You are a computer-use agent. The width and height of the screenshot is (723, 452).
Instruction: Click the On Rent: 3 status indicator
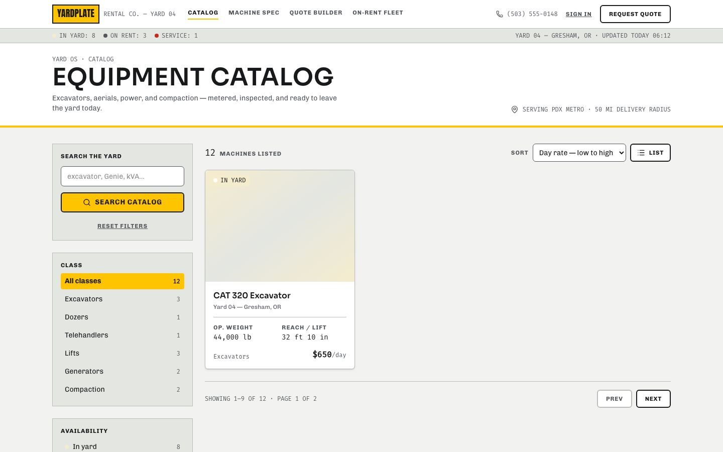coord(125,36)
